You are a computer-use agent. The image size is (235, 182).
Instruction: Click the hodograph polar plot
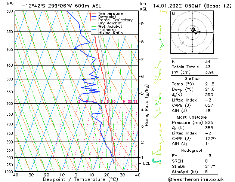coord(192,32)
